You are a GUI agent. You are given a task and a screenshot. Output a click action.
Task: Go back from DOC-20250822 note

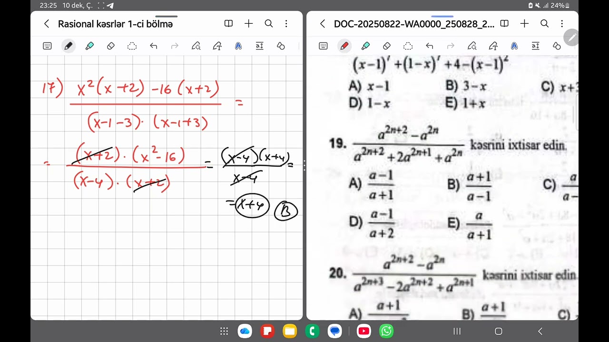tap(322, 24)
